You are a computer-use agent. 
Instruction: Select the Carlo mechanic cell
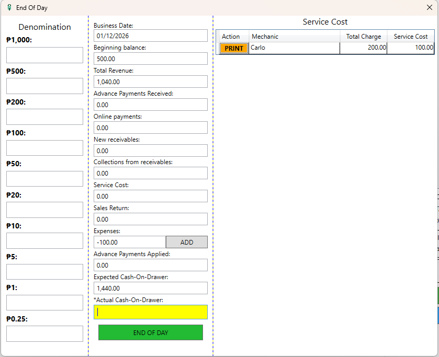coord(294,48)
